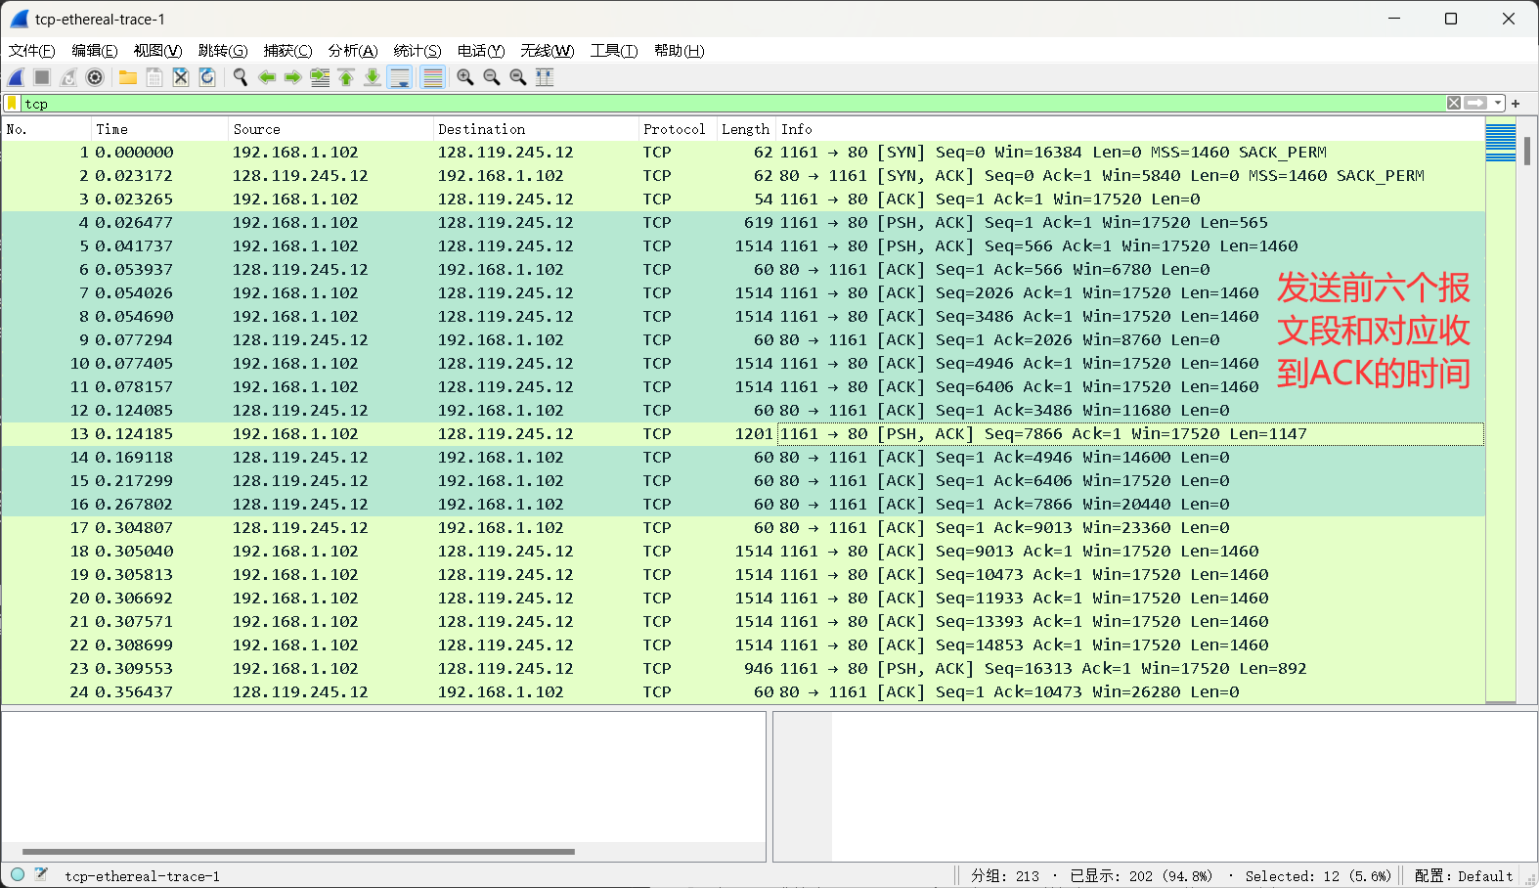Click status bar file name tcp-ethereal-trace-1
The image size is (1539, 888).
(x=143, y=876)
